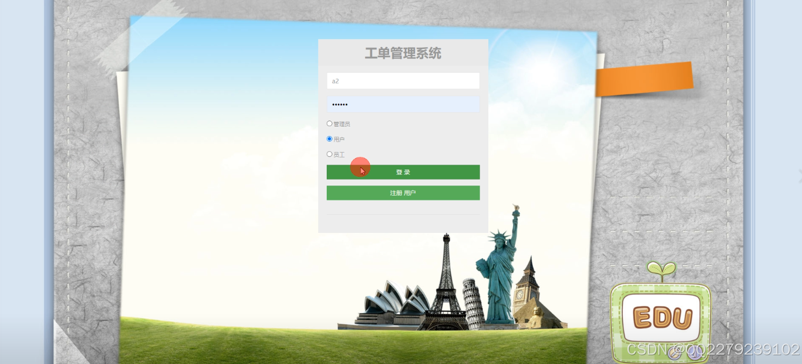The image size is (802, 364).
Task: Select the 用户 radio button
Action: coord(330,139)
